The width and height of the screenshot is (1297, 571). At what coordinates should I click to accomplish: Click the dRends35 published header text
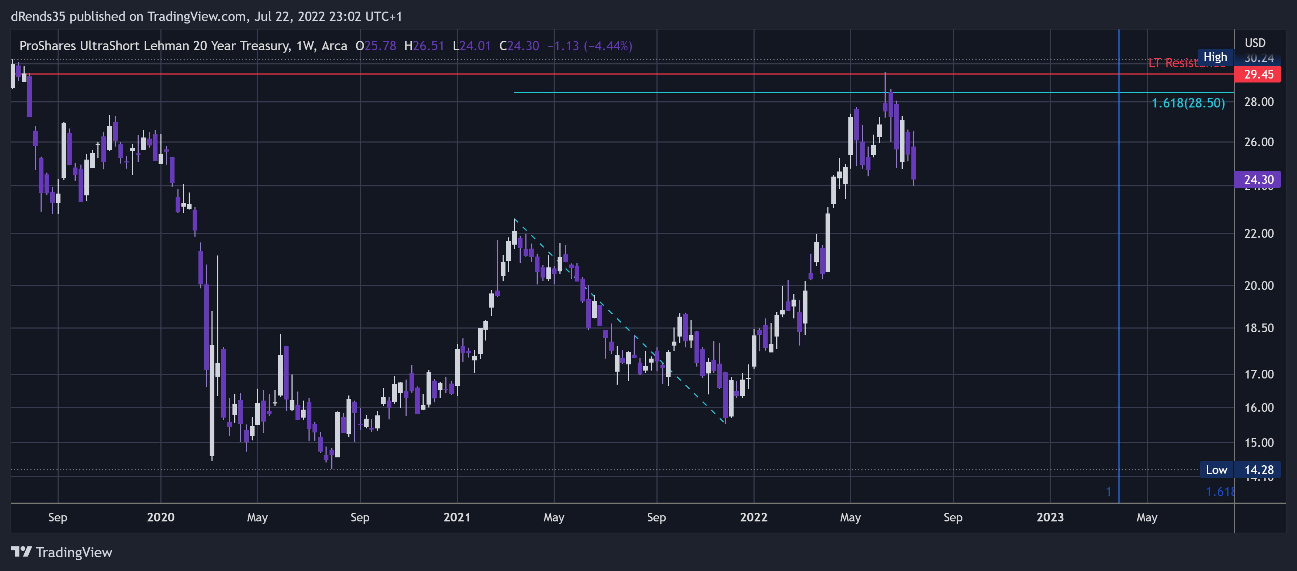point(206,17)
